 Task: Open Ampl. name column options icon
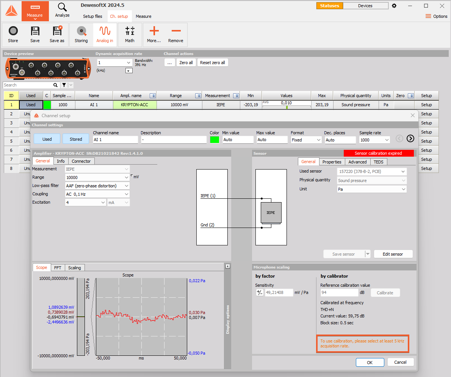click(153, 96)
